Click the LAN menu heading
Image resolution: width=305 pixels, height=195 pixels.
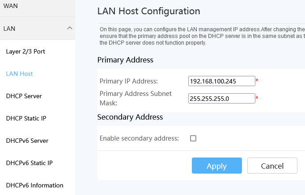click(x=10, y=29)
